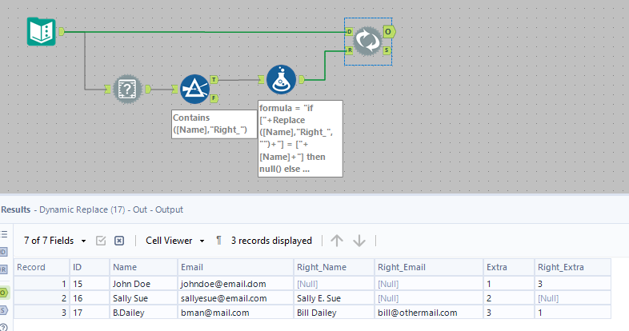Select the sallyesue@email.com cell
The height and width of the screenshot is (331, 629).
pyautogui.click(x=235, y=298)
